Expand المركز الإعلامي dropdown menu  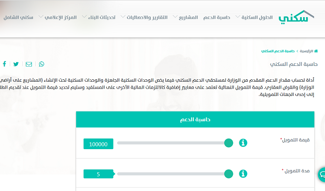[x=58, y=17]
